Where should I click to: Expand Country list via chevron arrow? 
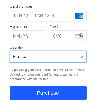pyautogui.click(x=81, y=57)
